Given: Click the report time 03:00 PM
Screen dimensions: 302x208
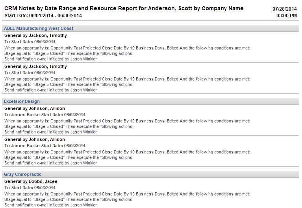Looking at the screenshot, I should [x=287, y=16].
